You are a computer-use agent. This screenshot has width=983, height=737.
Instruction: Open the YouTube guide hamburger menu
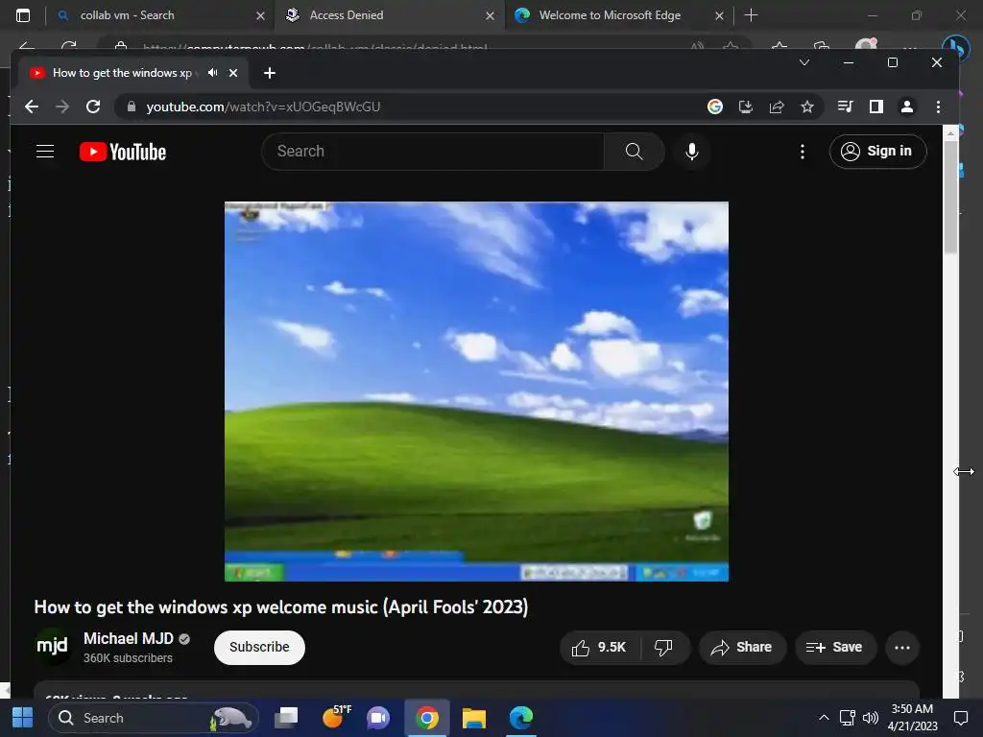45,151
